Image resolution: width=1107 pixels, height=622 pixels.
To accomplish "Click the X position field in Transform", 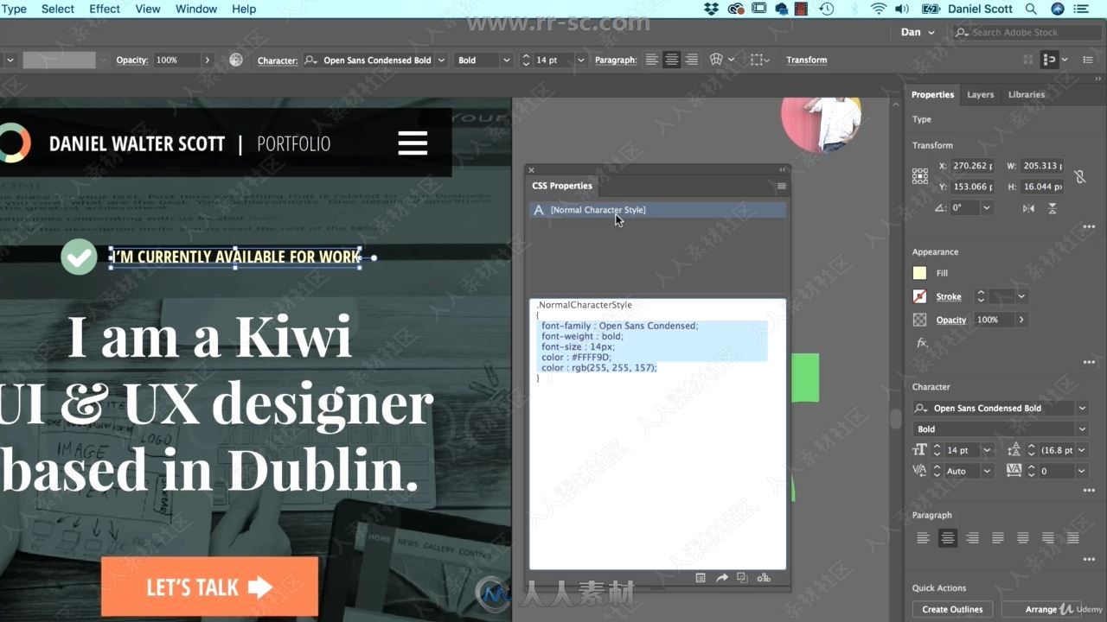I will click(x=971, y=166).
